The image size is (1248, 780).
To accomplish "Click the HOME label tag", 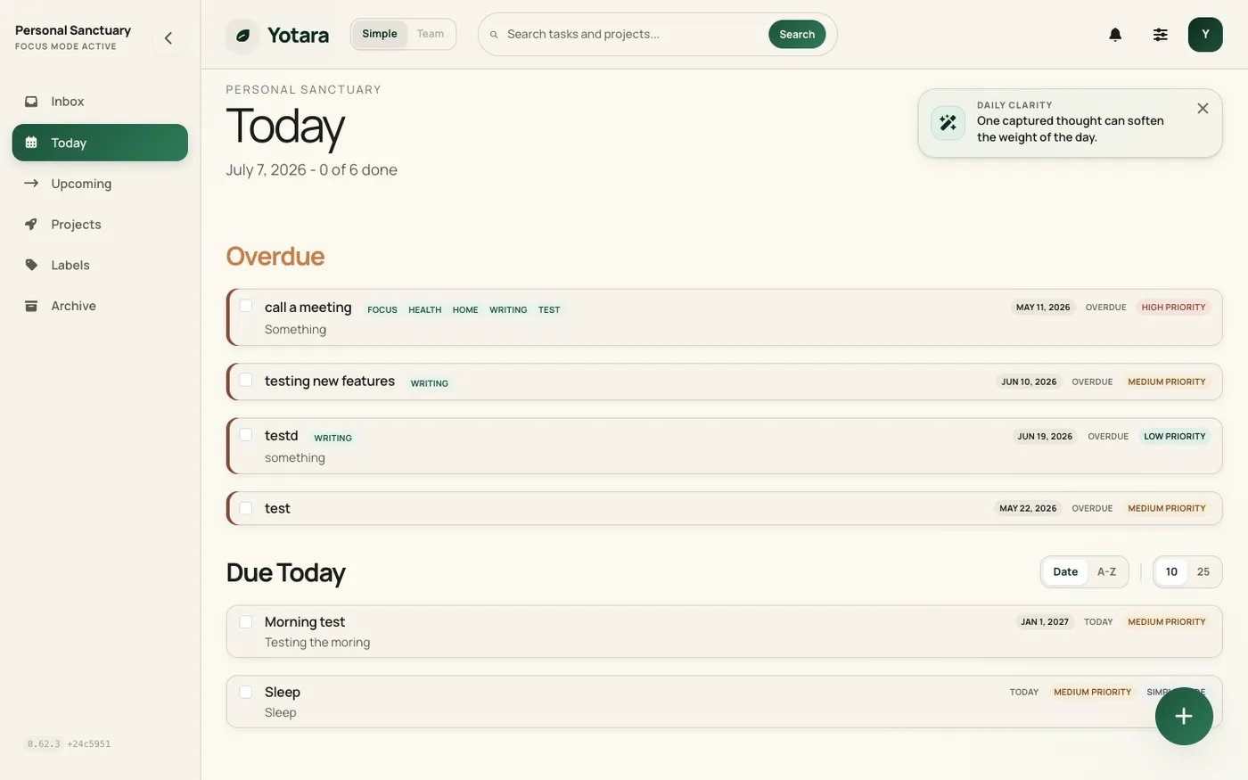I will pos(465,310).
